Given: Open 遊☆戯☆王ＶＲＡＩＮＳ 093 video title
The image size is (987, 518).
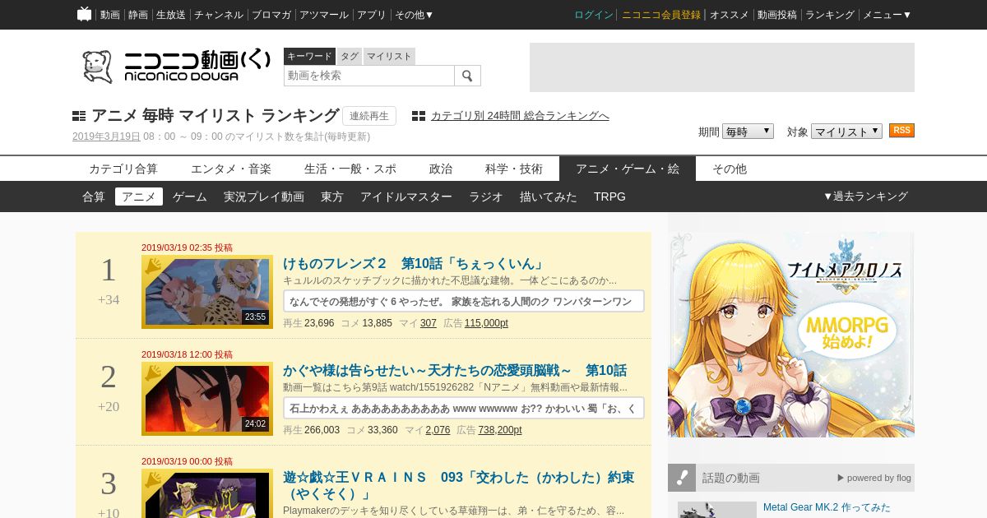Looking at the screenshot, I should click(x=459, y=485).
